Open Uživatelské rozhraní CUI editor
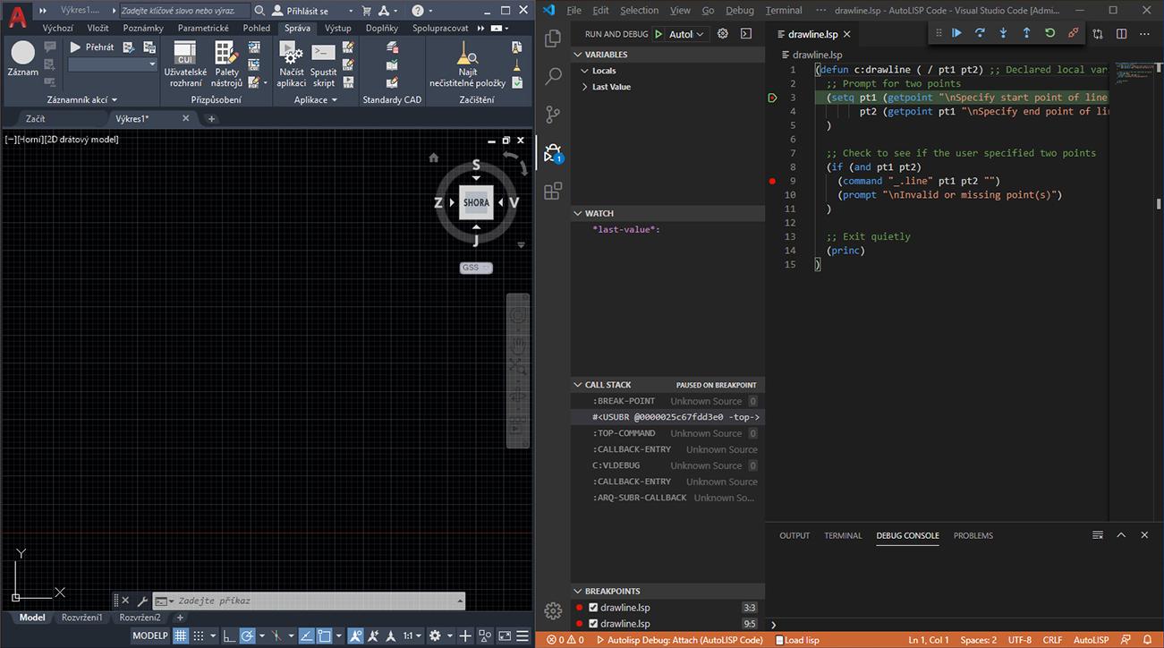The height and width of the screenshot is (648, 1164). coord(185,64)
